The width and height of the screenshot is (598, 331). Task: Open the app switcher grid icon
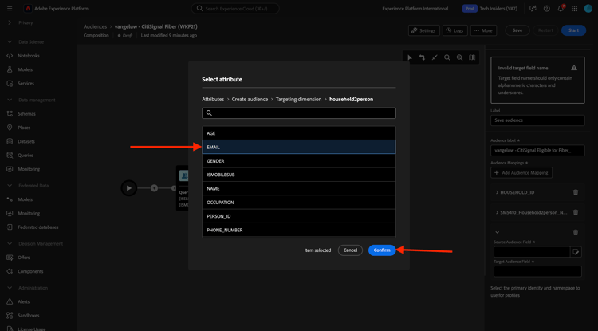point(574,9)
